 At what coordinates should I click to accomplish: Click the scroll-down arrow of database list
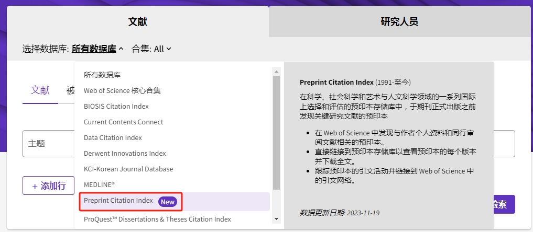276,219
